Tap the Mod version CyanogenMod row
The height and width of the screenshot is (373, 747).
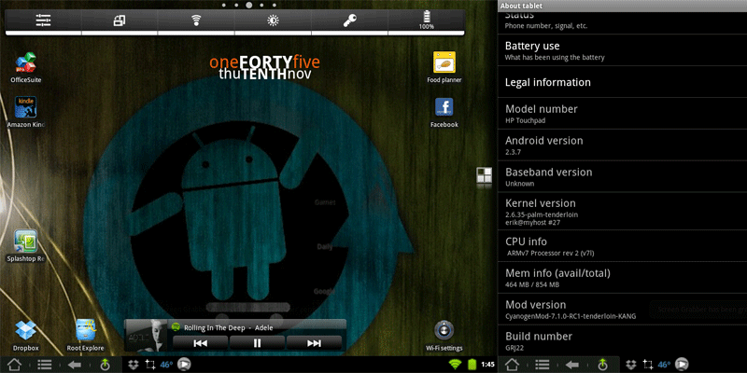[x=622, y=310]
